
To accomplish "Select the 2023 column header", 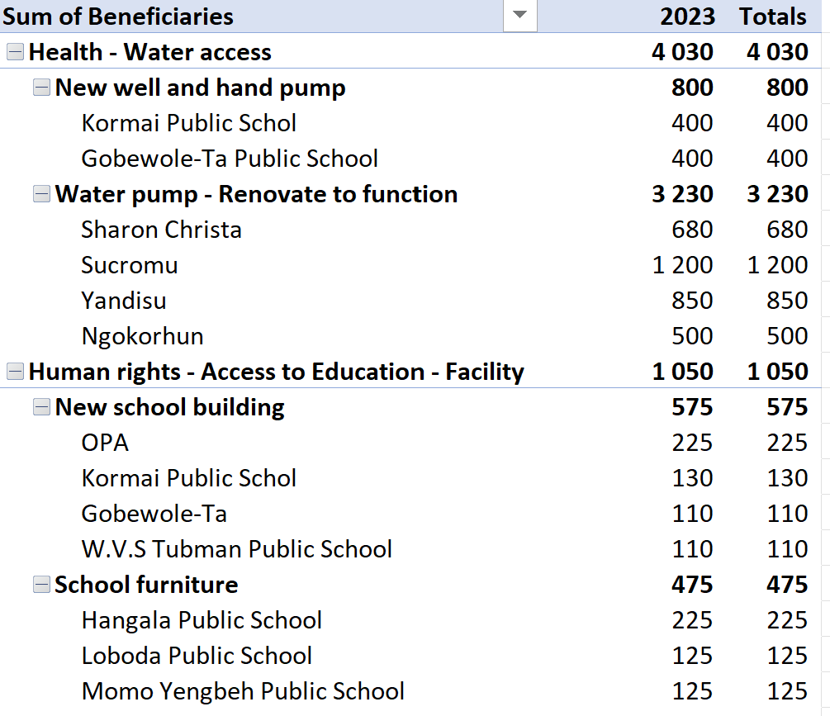I will click(686, 16).
